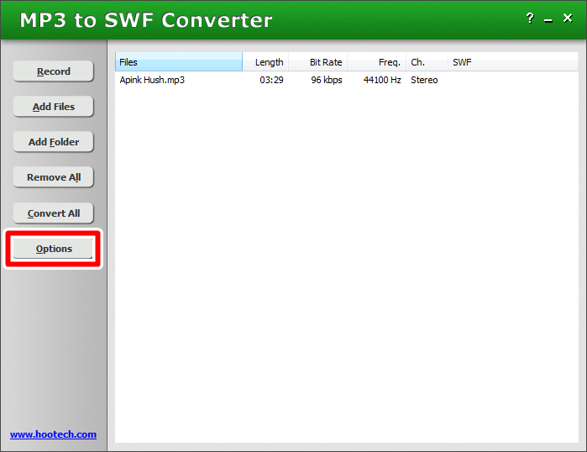This screenshot has width=587, height=452.
Task: Click the Stereo channel cell
Action: [x=424, y=80]
